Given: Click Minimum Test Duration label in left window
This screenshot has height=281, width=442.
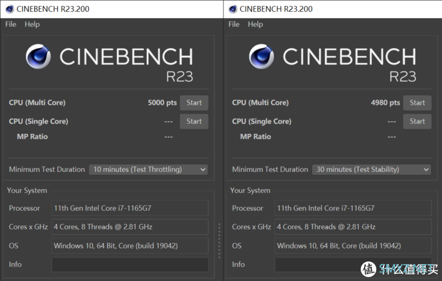Looking at the screenshot, I should (47, 170).
